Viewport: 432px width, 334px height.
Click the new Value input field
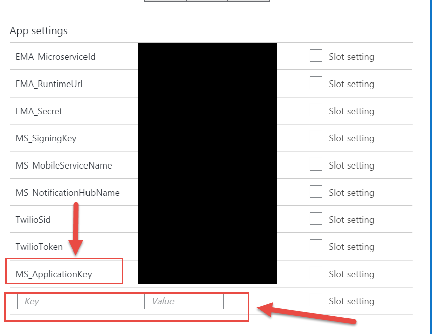(184, 301)
